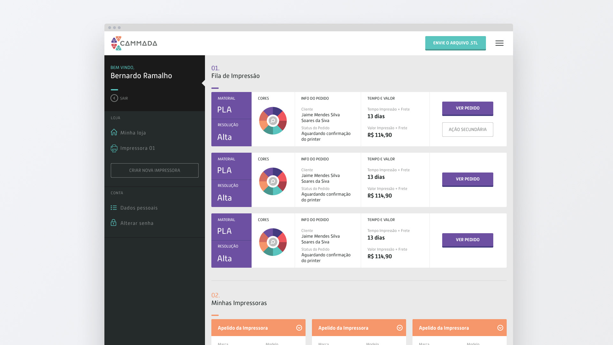Viewport: 613px width, 345px height.
Task: Click the third order's PLA material block
Action: (231, 227)
